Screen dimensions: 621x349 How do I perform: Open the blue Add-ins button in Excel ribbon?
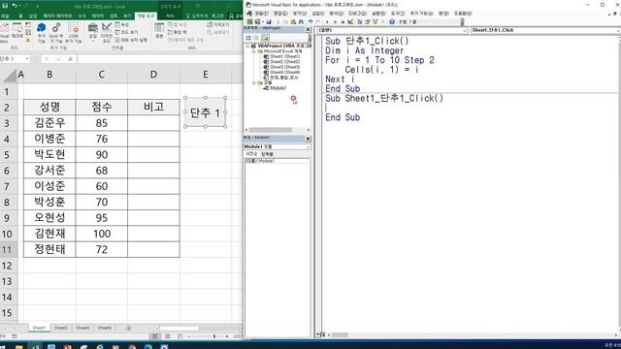(x=41, y=32)
